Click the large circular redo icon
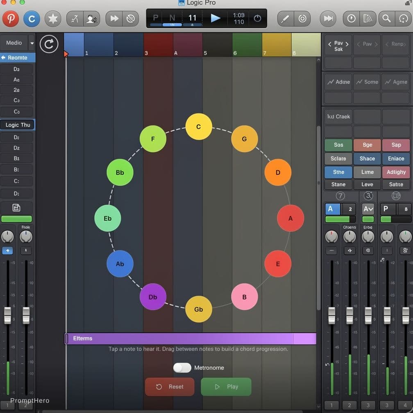 click(x=49, y=44)
